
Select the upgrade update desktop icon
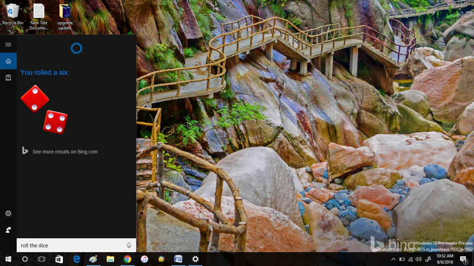point(65,17)
